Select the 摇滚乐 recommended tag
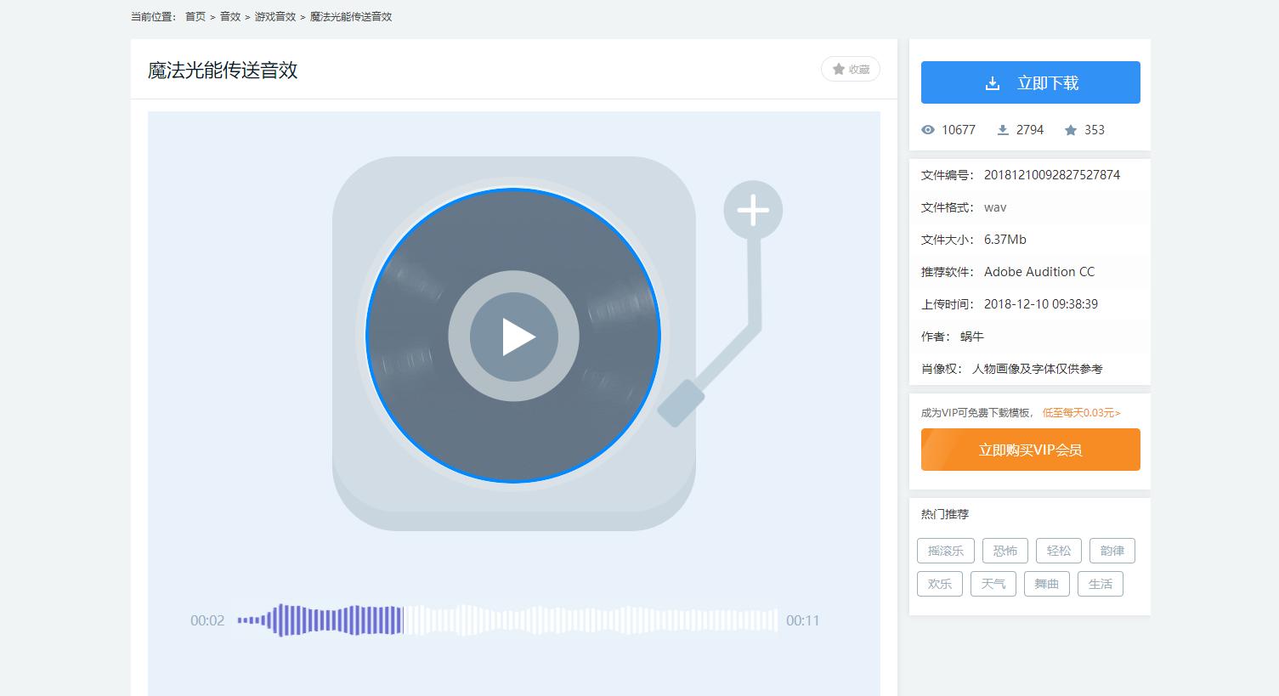The image size is (1279, 696). (946, 551)
